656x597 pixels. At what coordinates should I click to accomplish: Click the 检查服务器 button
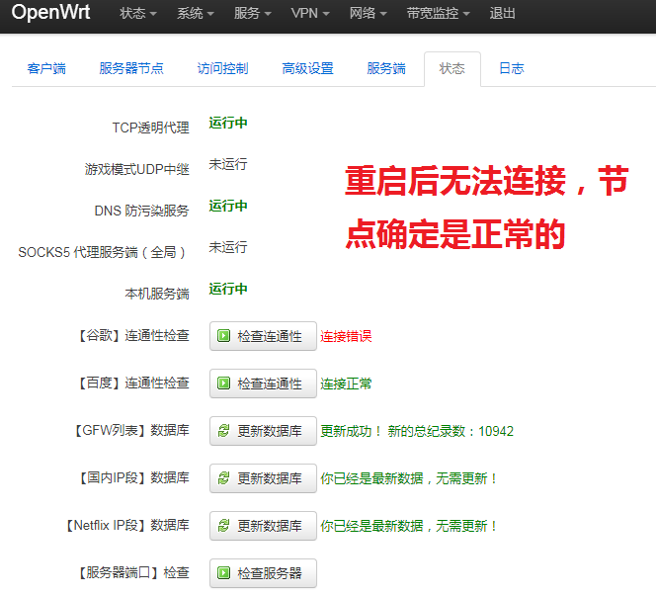coord(263,573)
